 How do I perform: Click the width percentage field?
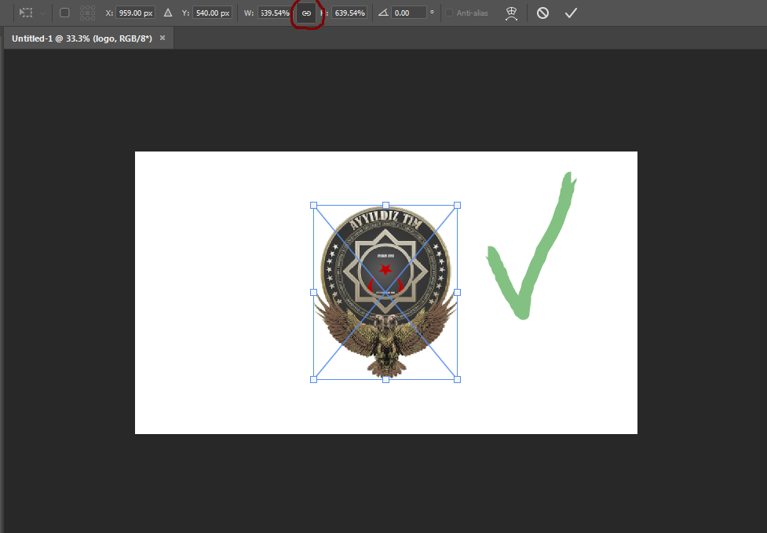pos(274,13)
